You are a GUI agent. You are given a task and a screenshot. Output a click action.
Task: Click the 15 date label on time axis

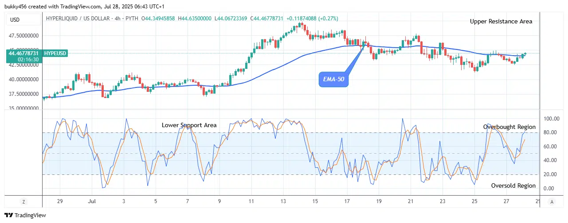pos(315,201)
